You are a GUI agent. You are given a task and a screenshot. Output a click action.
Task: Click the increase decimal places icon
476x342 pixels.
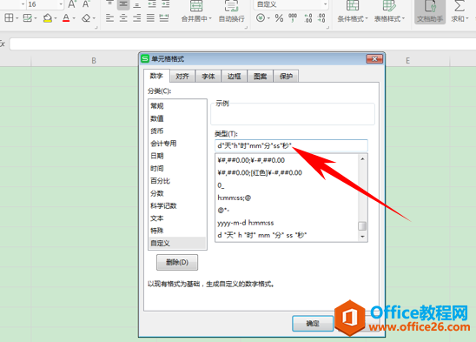tap(307, 18)
